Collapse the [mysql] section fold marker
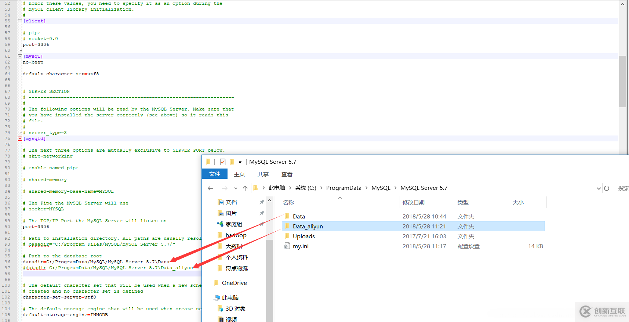Viewport: 629px width, 322px height. click(20, 57)
